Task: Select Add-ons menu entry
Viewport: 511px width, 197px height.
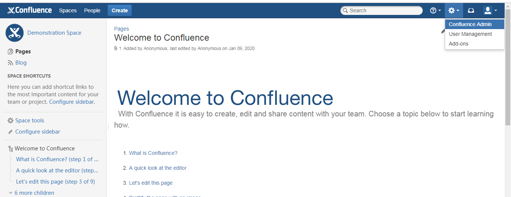Action: [475, 44]
